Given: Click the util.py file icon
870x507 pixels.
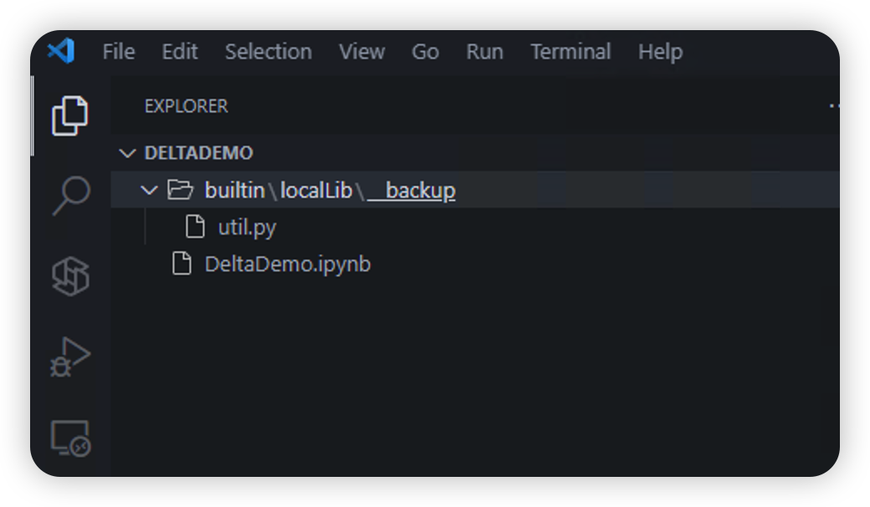Looking at the screenshot, I should coord(195,227).
